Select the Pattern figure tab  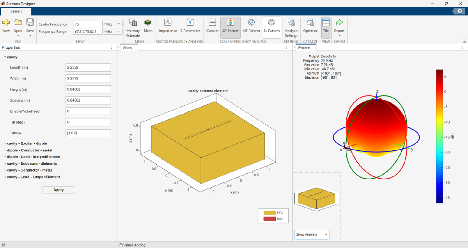pyautogui.click(x=304, y=48)
